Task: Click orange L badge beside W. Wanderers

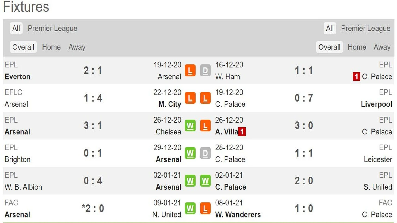Action: coord(205,209)
